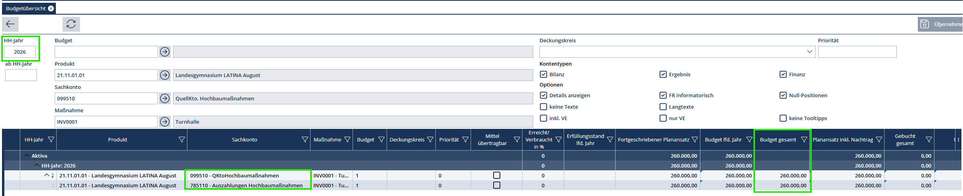Screen dimensions: 963x196
Task: Click filter icon in Sachkonto column header
Action: pyautogui.click(x=305, y=139)
